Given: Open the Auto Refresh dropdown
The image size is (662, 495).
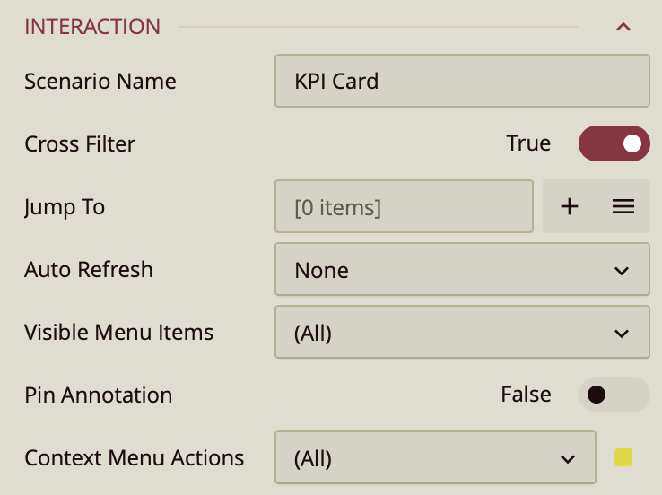Looking at the screenshot, I should [461, 270].
